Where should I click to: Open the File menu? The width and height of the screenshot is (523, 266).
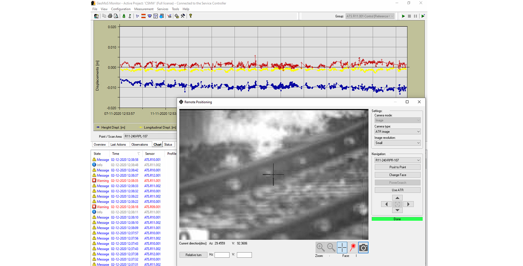pyautogui.click(x=95, y=9)
